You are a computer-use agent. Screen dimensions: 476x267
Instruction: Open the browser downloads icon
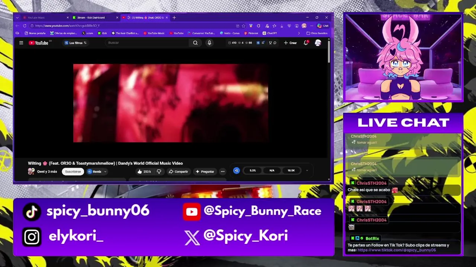point(282,26)
